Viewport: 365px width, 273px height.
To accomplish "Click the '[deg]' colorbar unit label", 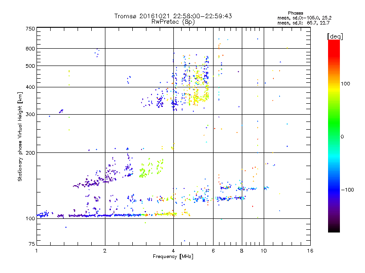I will [x=335, y=36].
